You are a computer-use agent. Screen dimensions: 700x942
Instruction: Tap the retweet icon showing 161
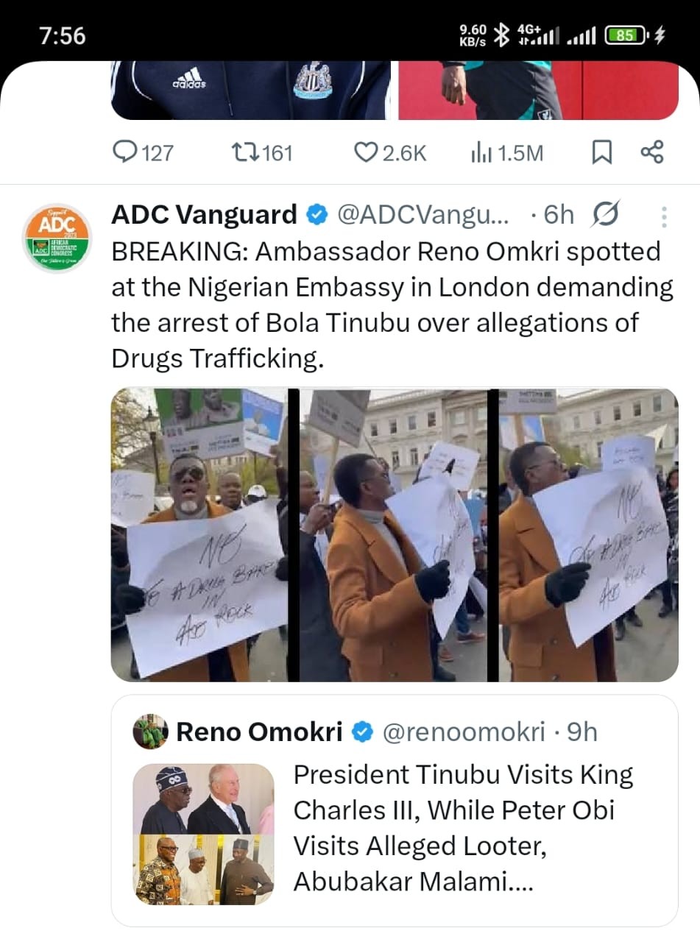243,152
